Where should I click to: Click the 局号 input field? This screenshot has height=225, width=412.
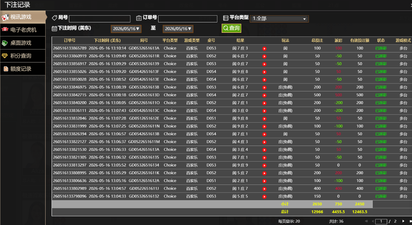pyautogui.click(x=100, y=19)
